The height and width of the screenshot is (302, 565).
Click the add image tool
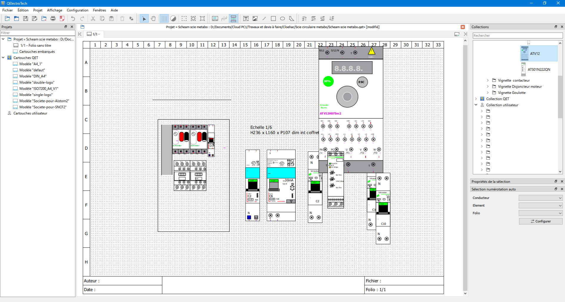click(255, 19)
